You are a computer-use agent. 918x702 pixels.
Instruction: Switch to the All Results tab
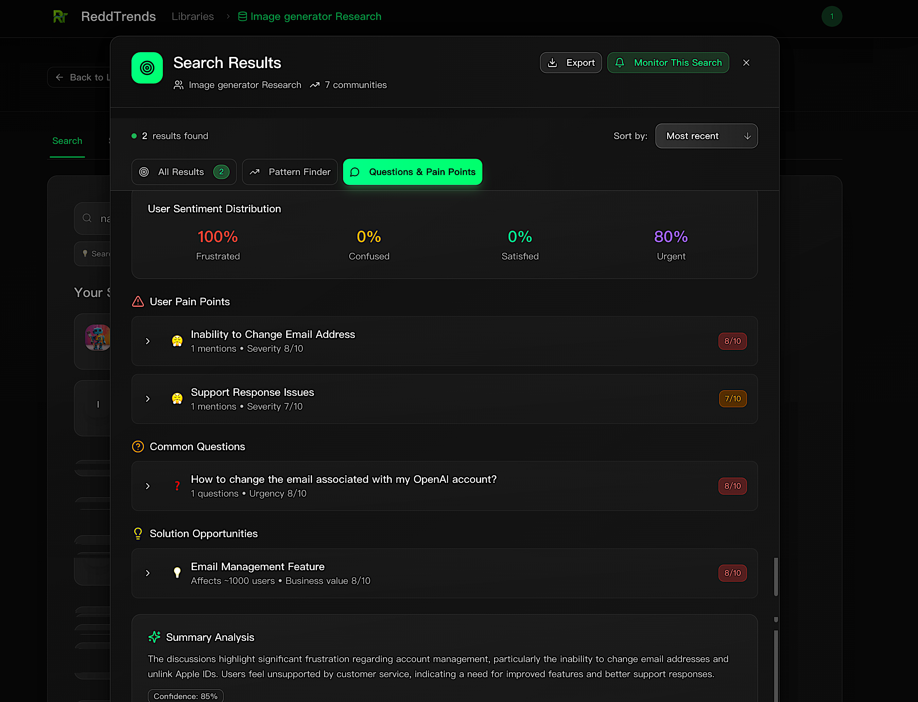coord(184,172)
